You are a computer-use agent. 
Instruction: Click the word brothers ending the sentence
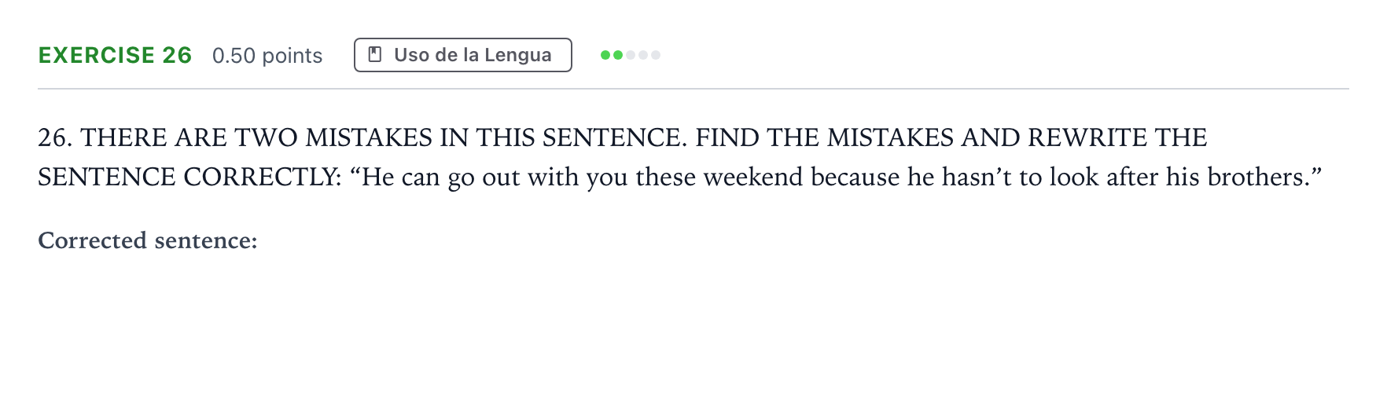click(1257, 177)
